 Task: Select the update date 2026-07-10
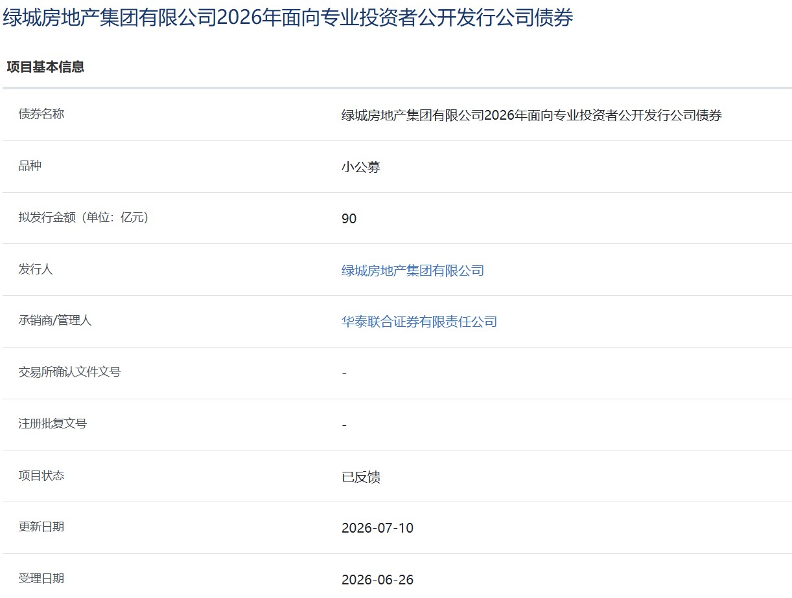point(377,528)
